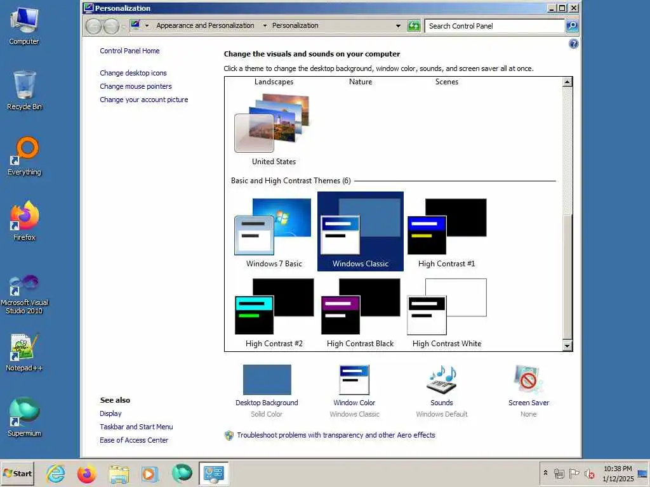This screenshot has width=650, height=487.
Task: Expand the root Control Panel breadcrumb dropdown
Action: tap(147, 25)
